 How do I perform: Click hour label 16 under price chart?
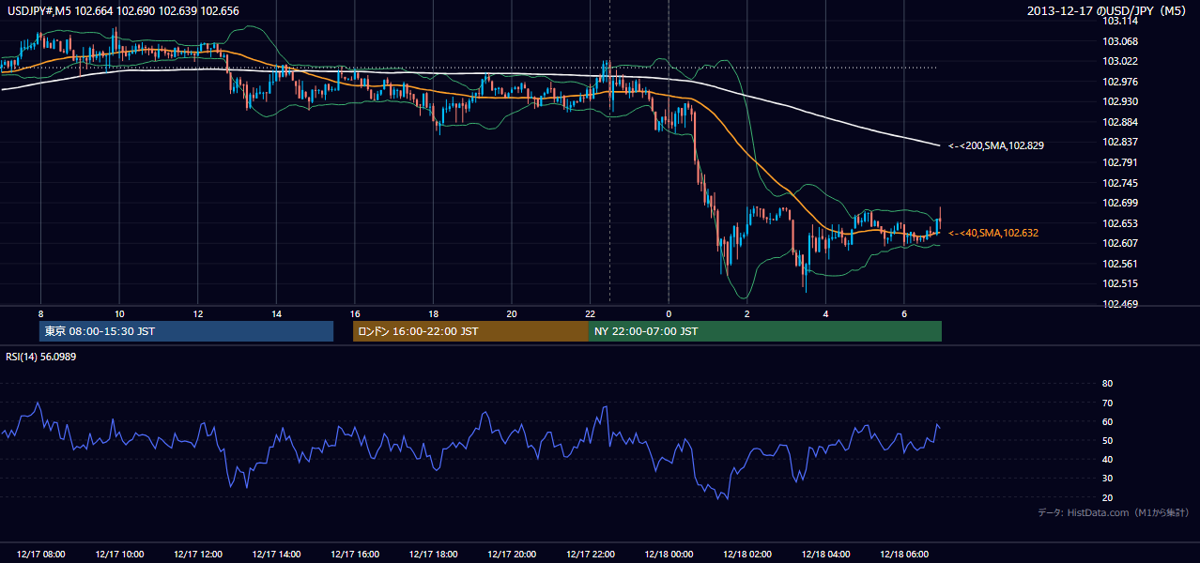tap(354, 313)
